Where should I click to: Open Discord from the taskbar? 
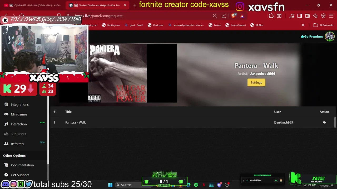click(219, 185)
